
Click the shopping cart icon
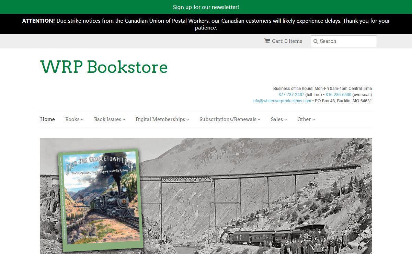tap(267, 41)
